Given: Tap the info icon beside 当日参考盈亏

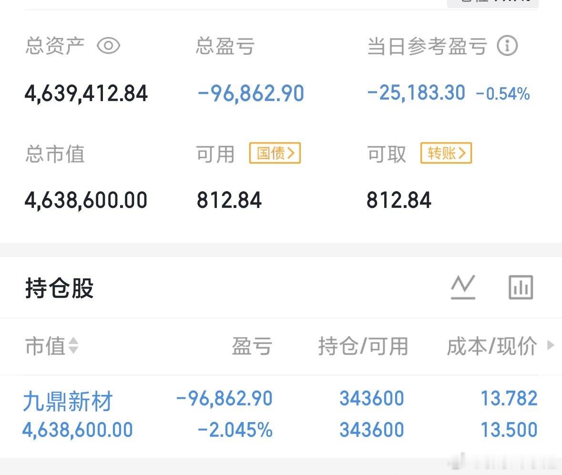Looking at the screenshot, I should pyautogui.click(x=507, y=46).
